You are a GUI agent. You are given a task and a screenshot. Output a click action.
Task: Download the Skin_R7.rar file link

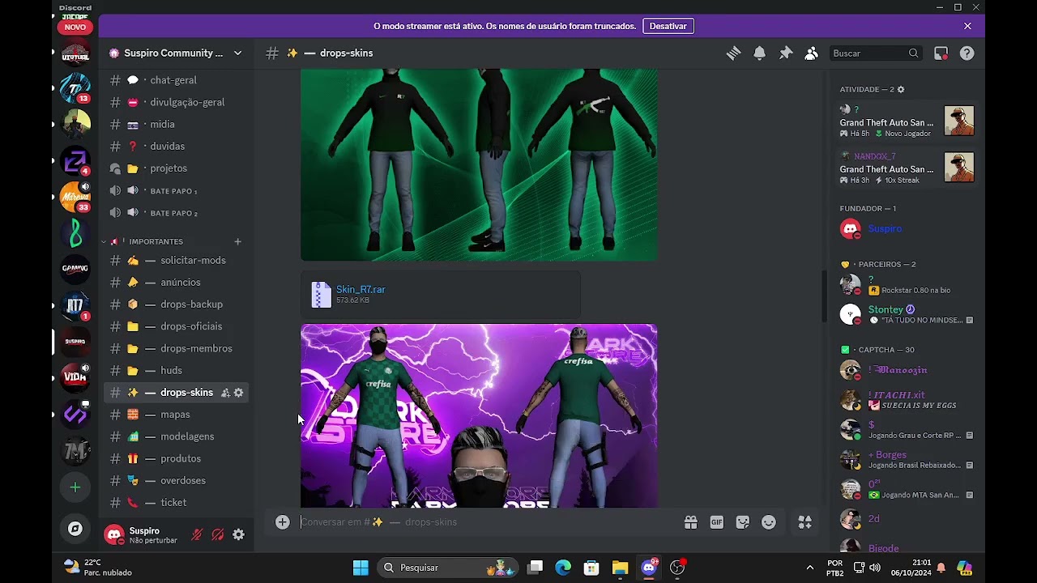tap(361, 289)
